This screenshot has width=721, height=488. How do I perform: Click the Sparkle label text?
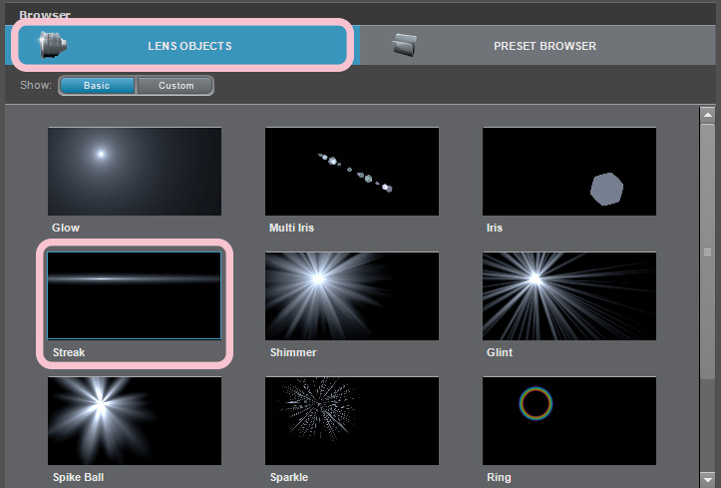click(x=289, y=477)
